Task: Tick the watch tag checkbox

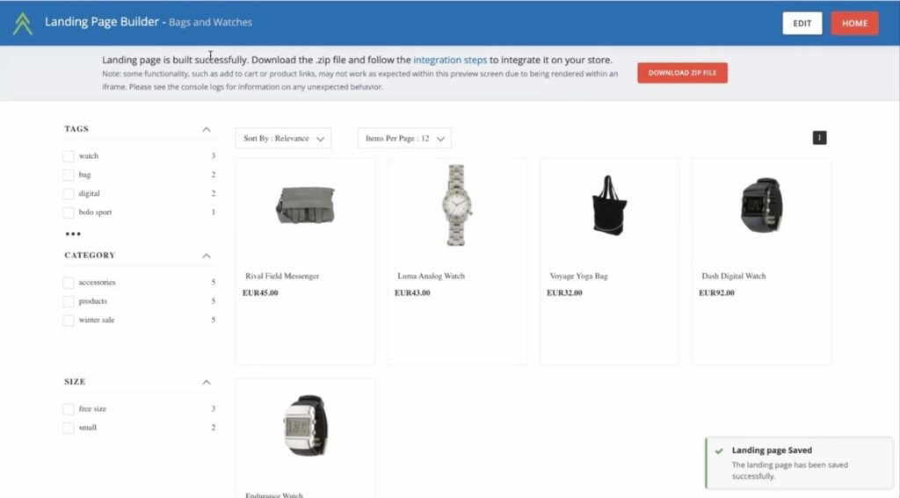Action: click(69, 156)
